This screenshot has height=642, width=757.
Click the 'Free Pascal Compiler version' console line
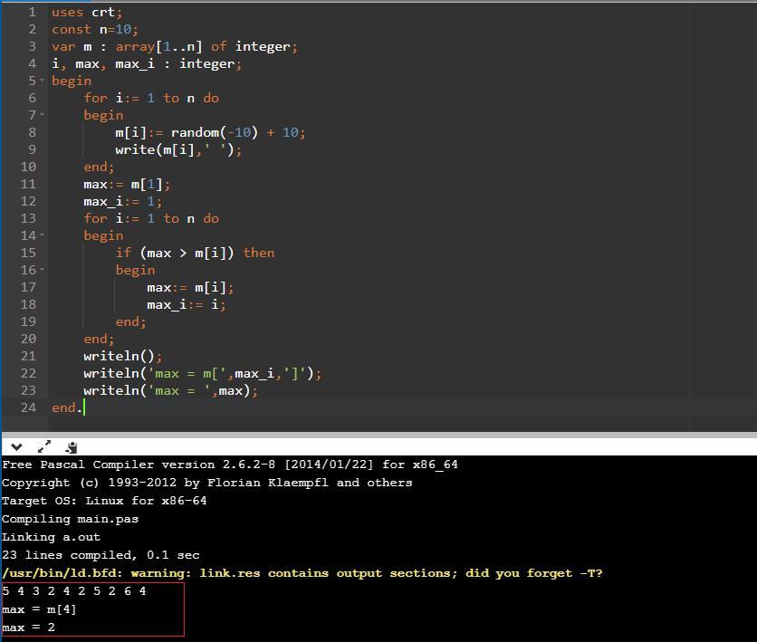(230, 465)
